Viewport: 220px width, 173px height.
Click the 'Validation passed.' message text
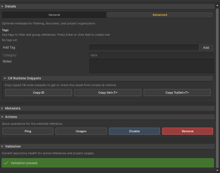click(x=24, y=163)
